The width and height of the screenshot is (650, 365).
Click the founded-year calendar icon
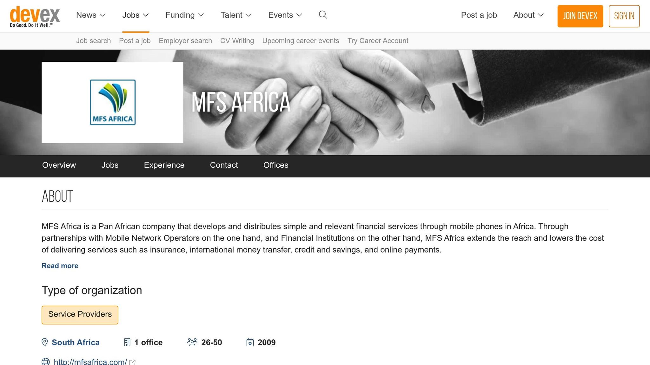250,342
